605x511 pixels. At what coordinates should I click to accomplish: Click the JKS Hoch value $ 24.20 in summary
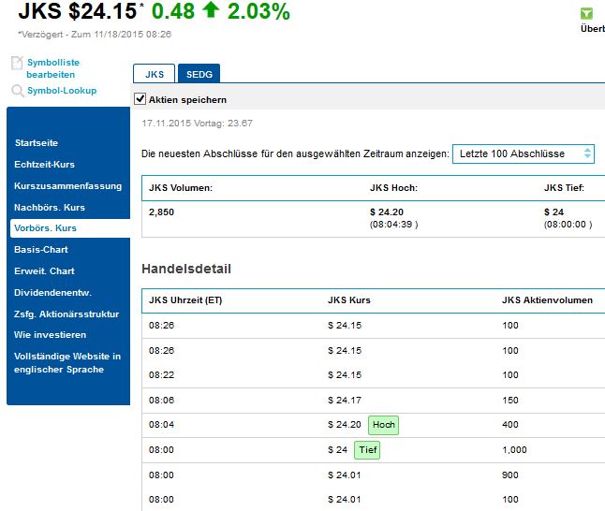(387, 212)
